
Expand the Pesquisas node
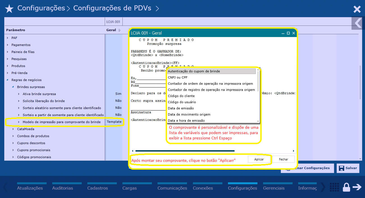tap(8, 59)
